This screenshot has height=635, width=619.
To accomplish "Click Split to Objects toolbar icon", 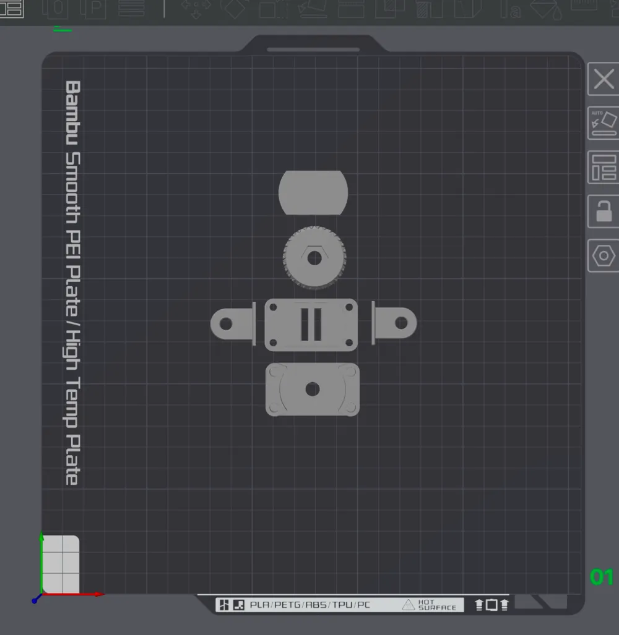I will pos(56,9).
